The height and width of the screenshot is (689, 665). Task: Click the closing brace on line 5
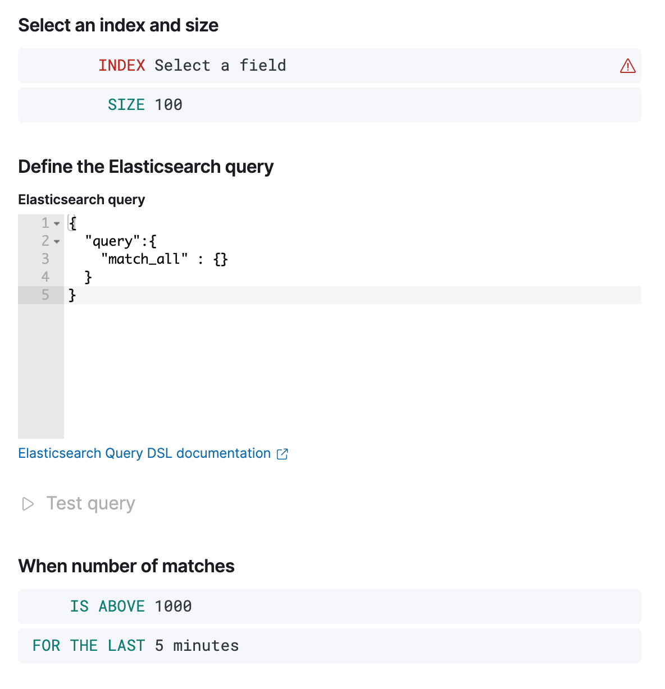click(71, 295)
